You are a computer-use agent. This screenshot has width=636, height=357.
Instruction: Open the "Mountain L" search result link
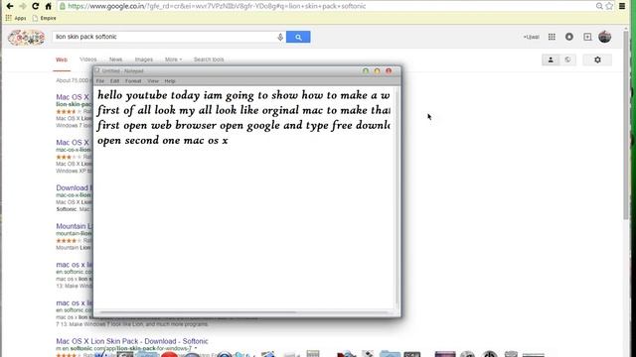[74, 226]
